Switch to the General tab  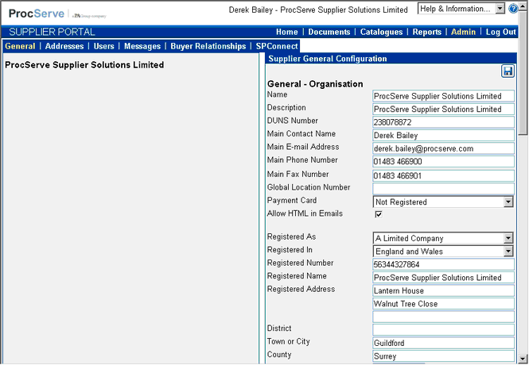pos(20,46)
